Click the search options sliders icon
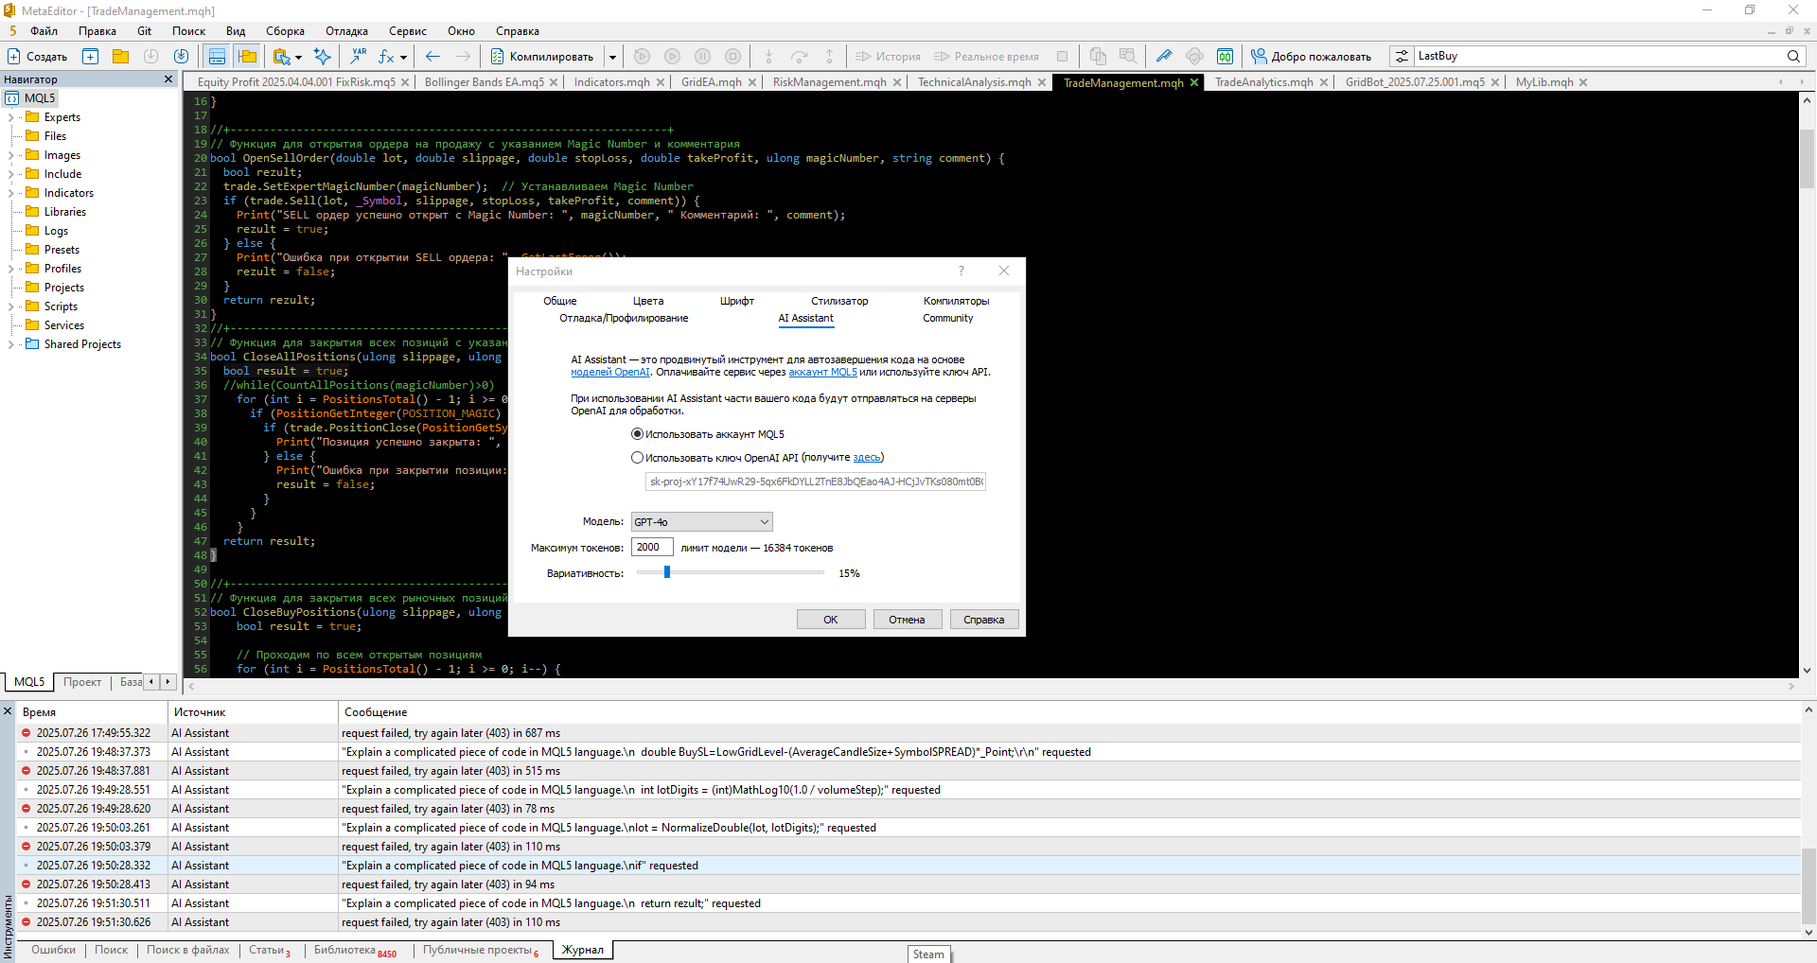This screenshot has width=1817, height=963. pos(1402,57)
